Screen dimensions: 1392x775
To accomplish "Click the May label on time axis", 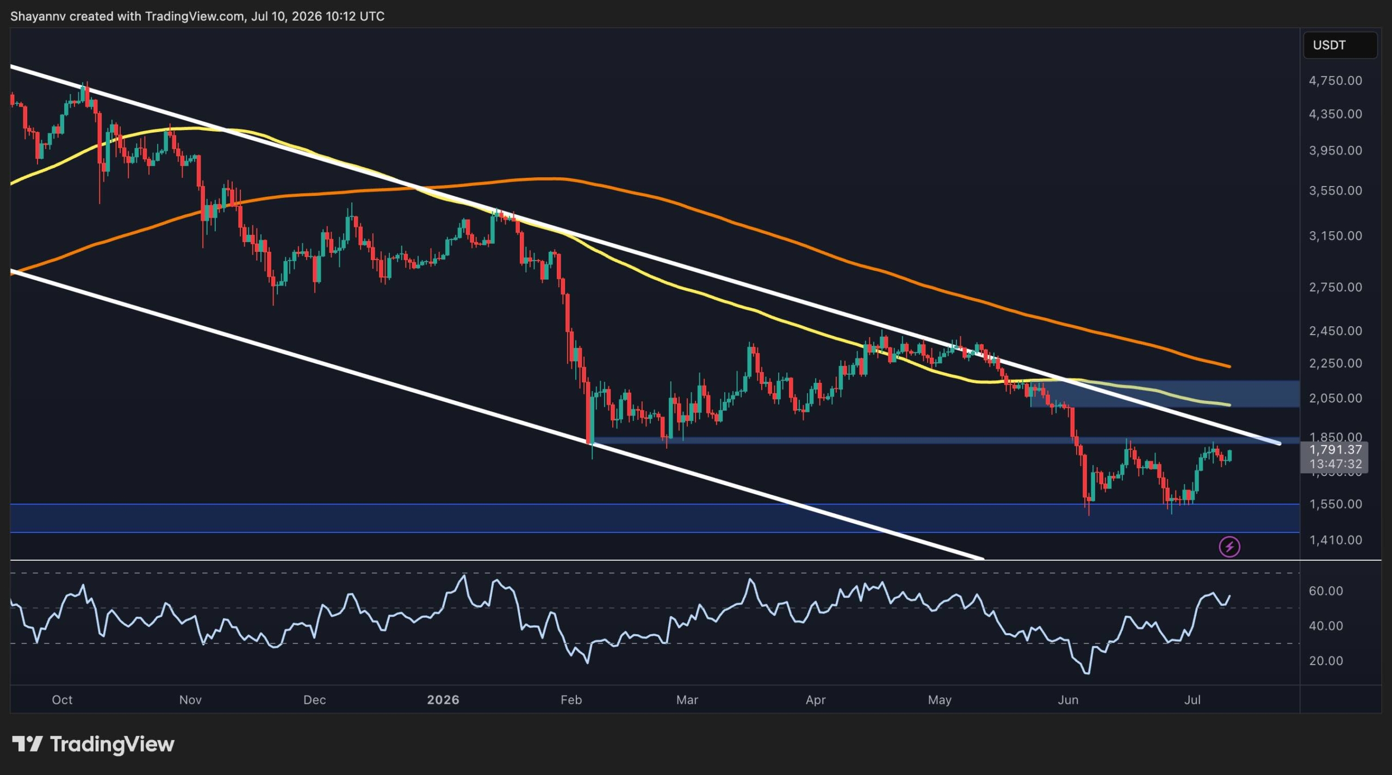I will [940, 700].
